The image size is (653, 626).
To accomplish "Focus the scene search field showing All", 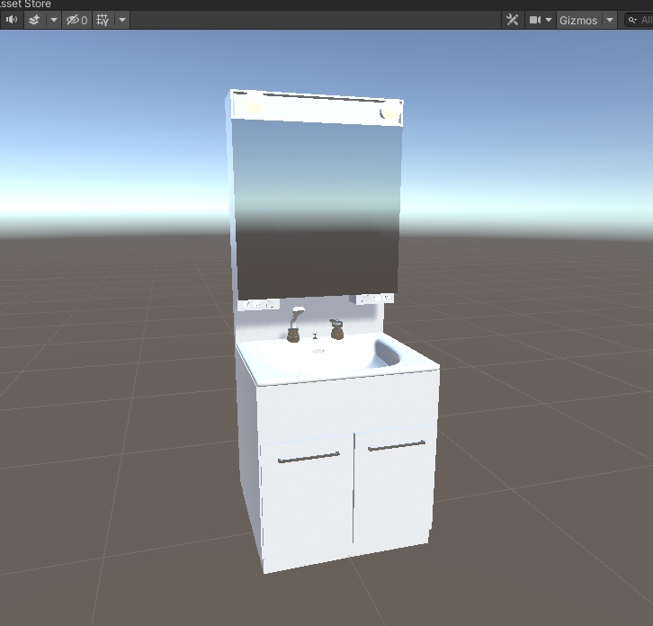I will pyautogui.click(x=640, y=20).
